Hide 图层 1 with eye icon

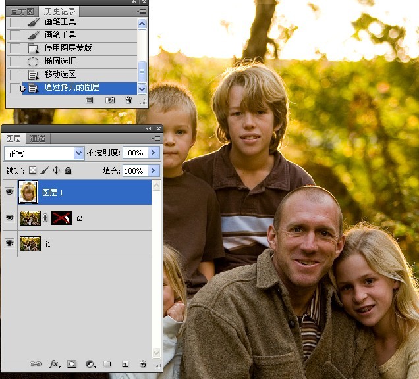pyautogui.click(x=10, y=192)
